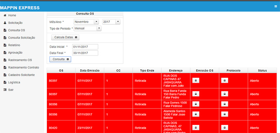Image resolution: width=280 pixels, height=133 pixels.
Task: Click the document icon beside Logística
Action: [x=5, y=82]
